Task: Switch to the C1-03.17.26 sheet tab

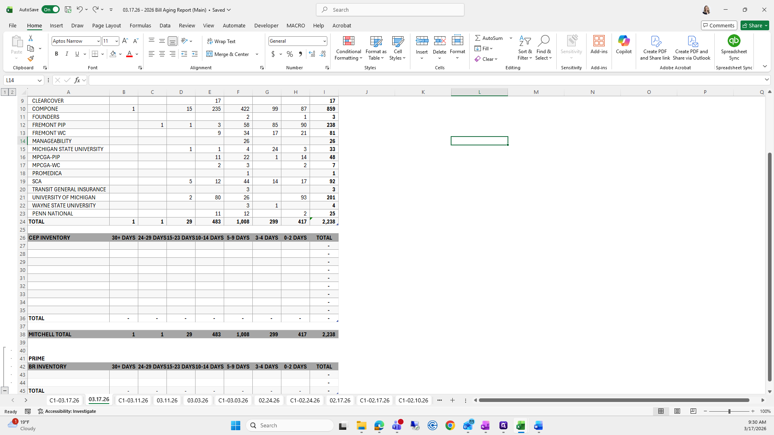Action: tap(64, 400)
